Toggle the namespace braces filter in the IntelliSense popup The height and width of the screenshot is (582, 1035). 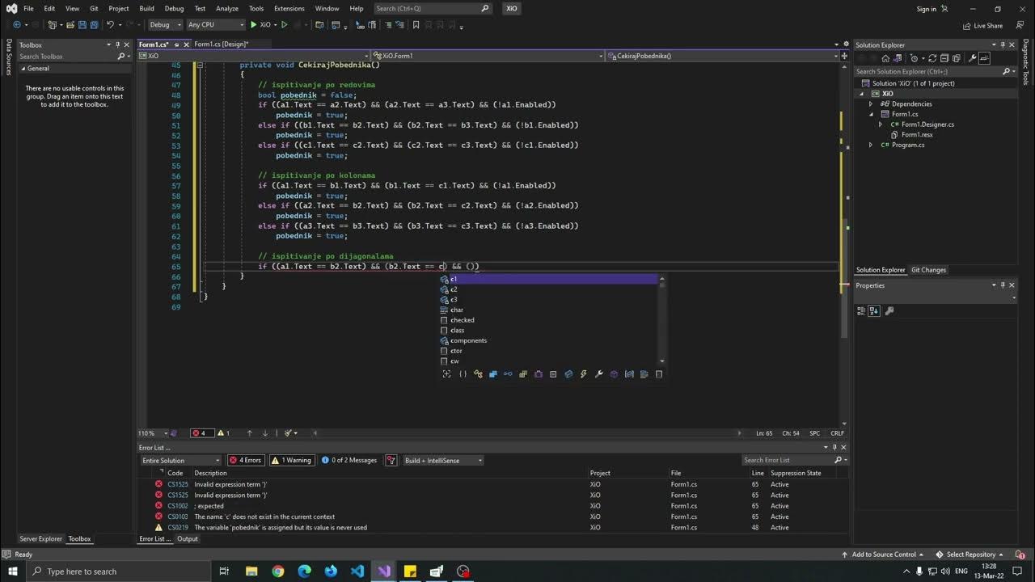click(x=463, y=374)
